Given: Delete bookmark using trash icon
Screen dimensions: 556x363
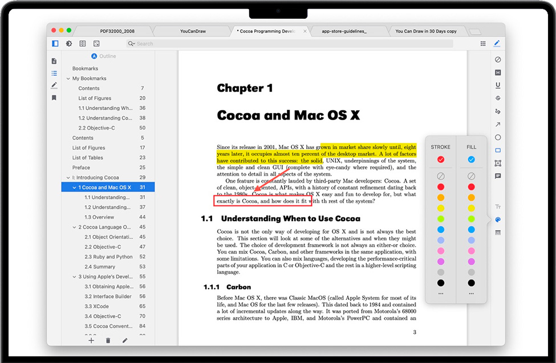Looking at the screenshot, I should [x=108, y=340].
